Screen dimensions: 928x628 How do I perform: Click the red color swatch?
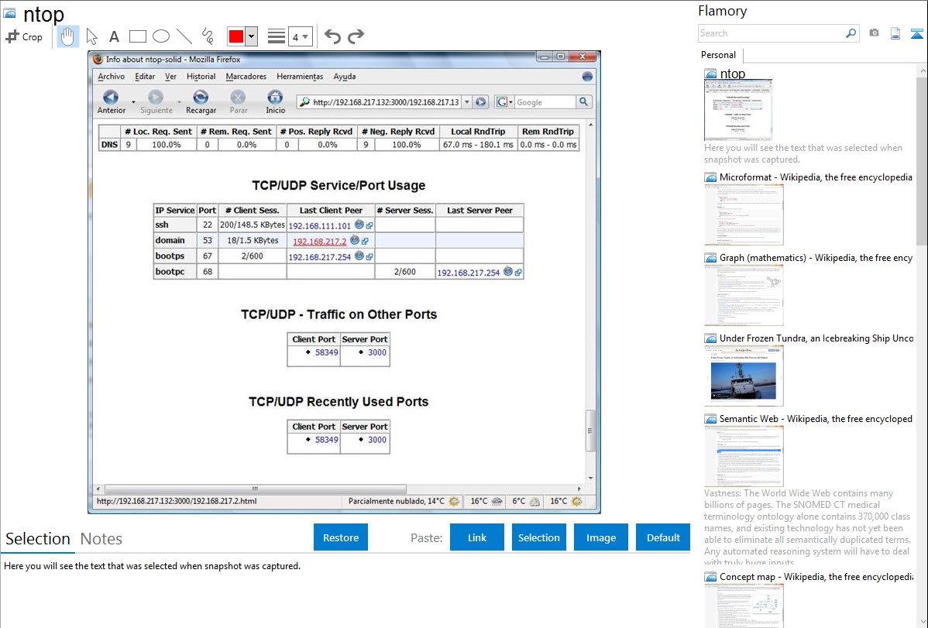point(236,36)
